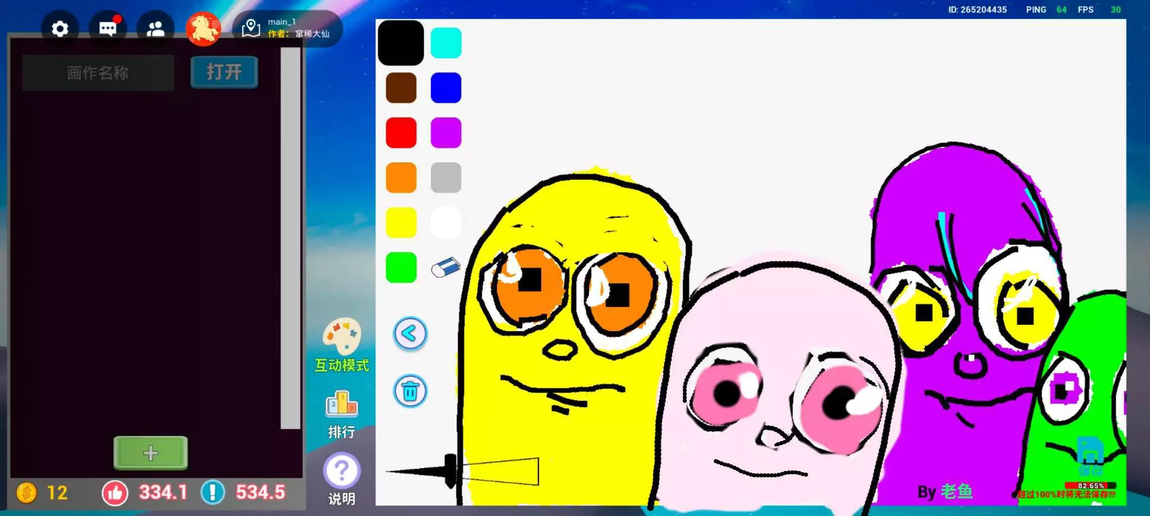Select the black color swatch

pyautogui.click(x=401, y=43)
